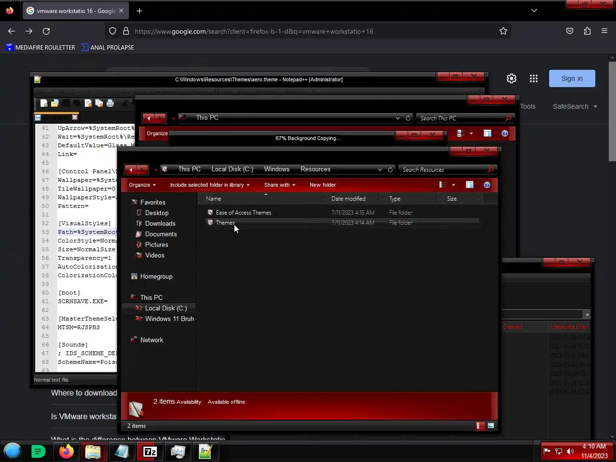Click Resources breadcrumb in address bar
616x462 pixels.
click(x=315, y=169)
